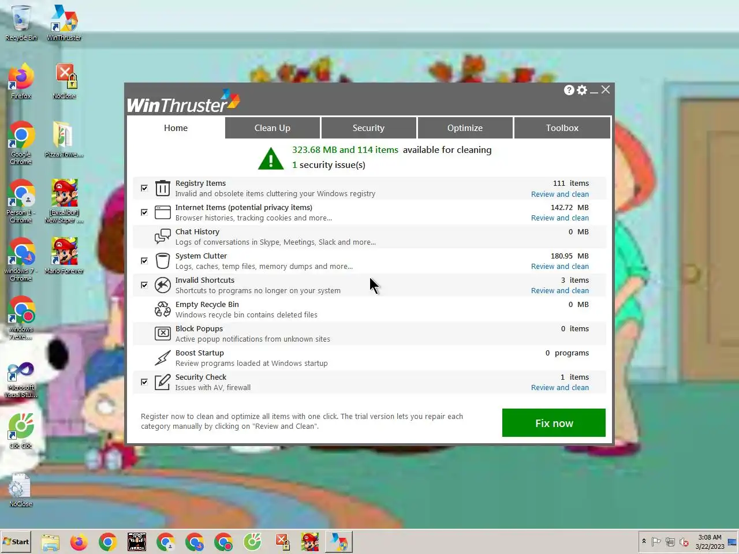Select Person 1 - Chrome desktop shortcut
739x554 pixels.
21,201
